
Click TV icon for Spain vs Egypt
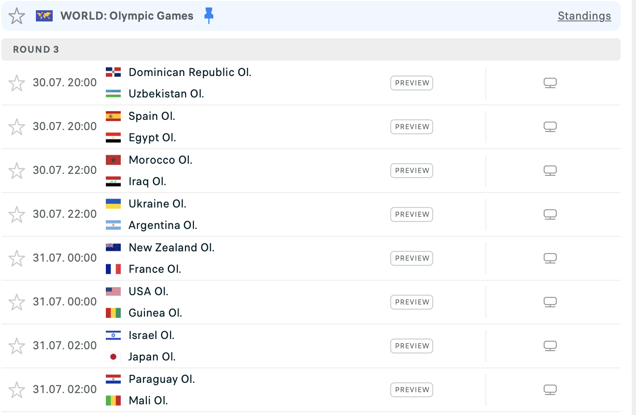click(x=550, y=127)
